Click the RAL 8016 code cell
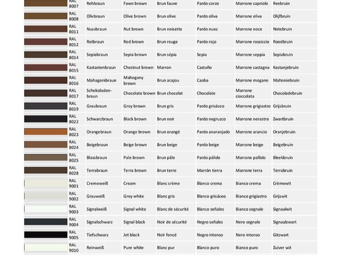 [73, 80]
